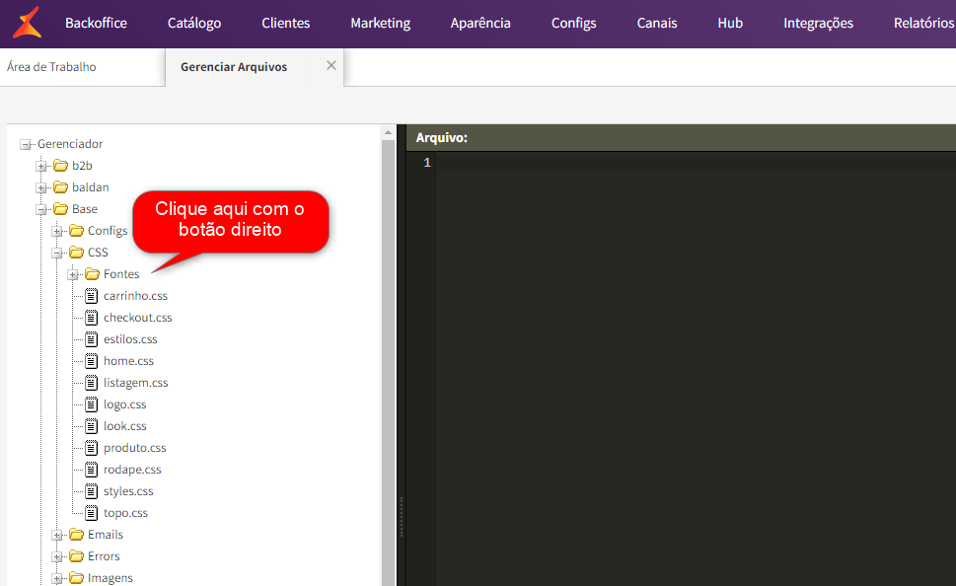The height and width of the screenshot is (586, 956).
Task: Open the Hub menu
Action: point(730,23)
